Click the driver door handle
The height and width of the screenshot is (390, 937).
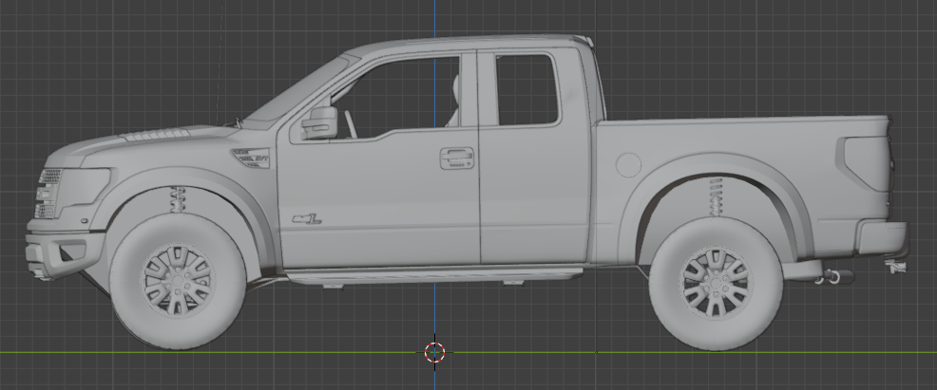coord(457,158)
